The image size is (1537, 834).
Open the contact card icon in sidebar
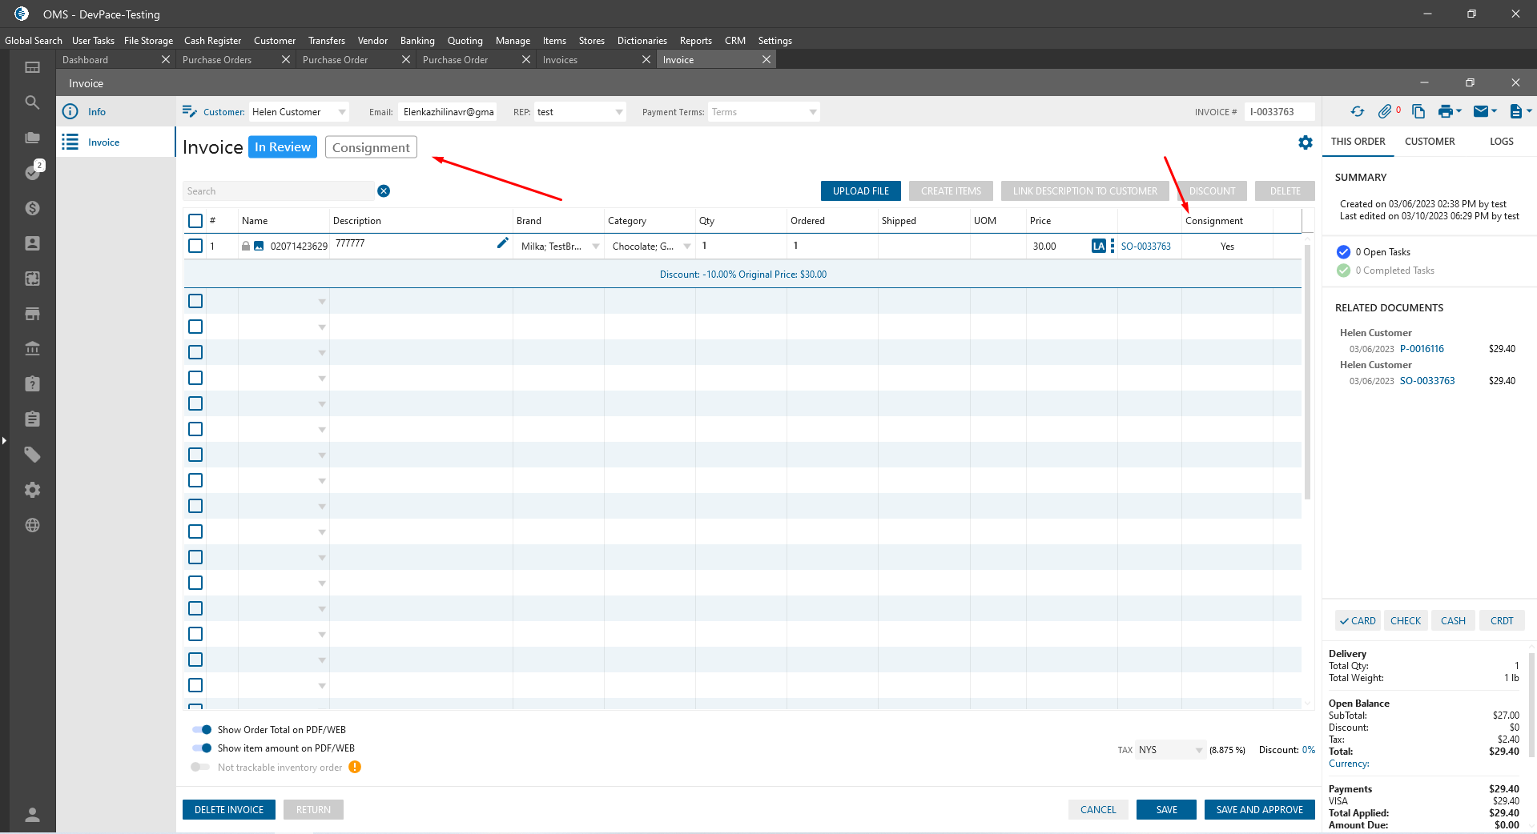point(32,243)
